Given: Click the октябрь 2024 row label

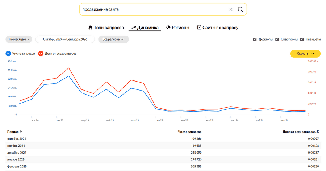Looking at the screenshot, I should 17,139.
